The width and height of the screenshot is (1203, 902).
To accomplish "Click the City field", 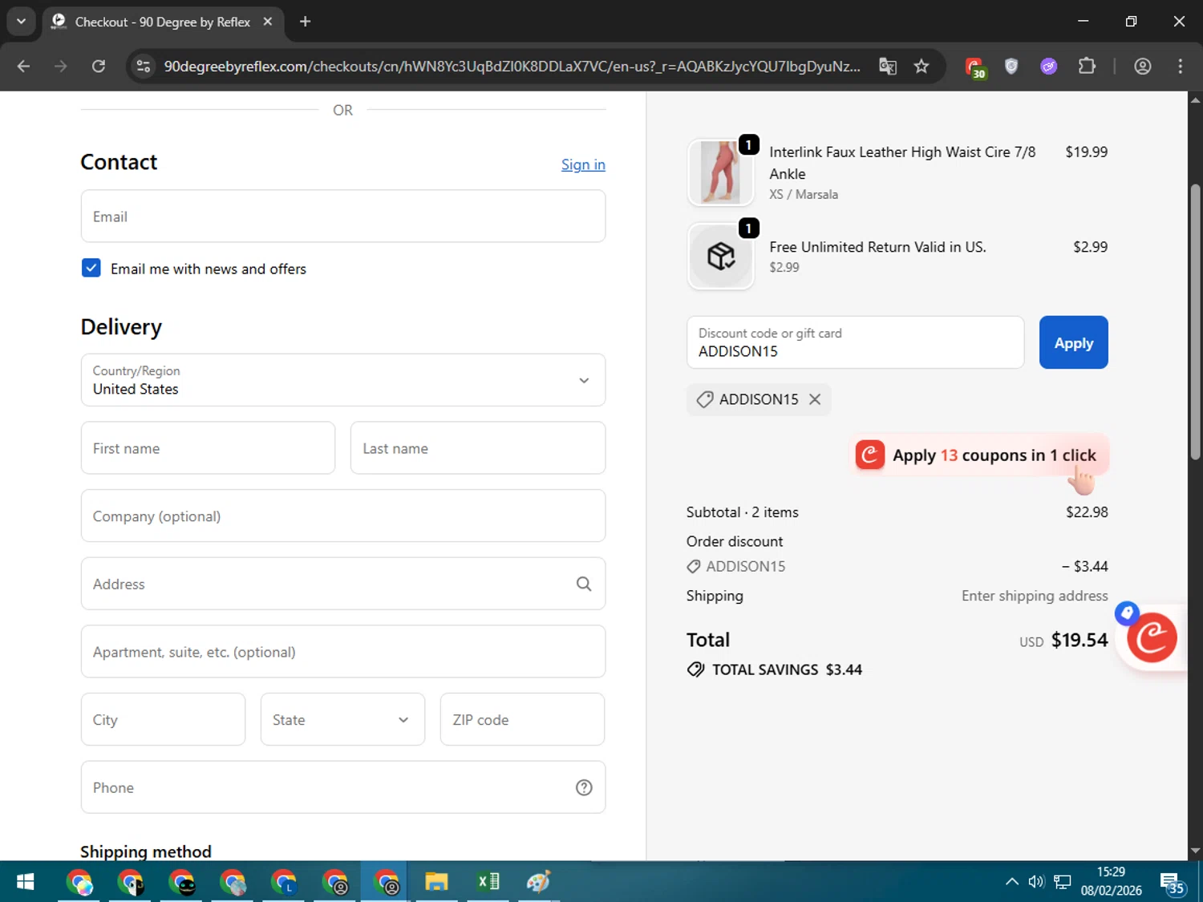I will point(163,719).
